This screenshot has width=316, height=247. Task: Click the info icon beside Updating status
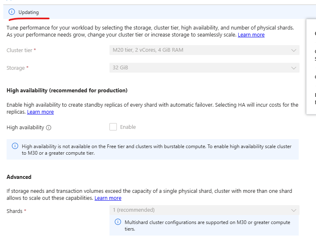(12, 12)
